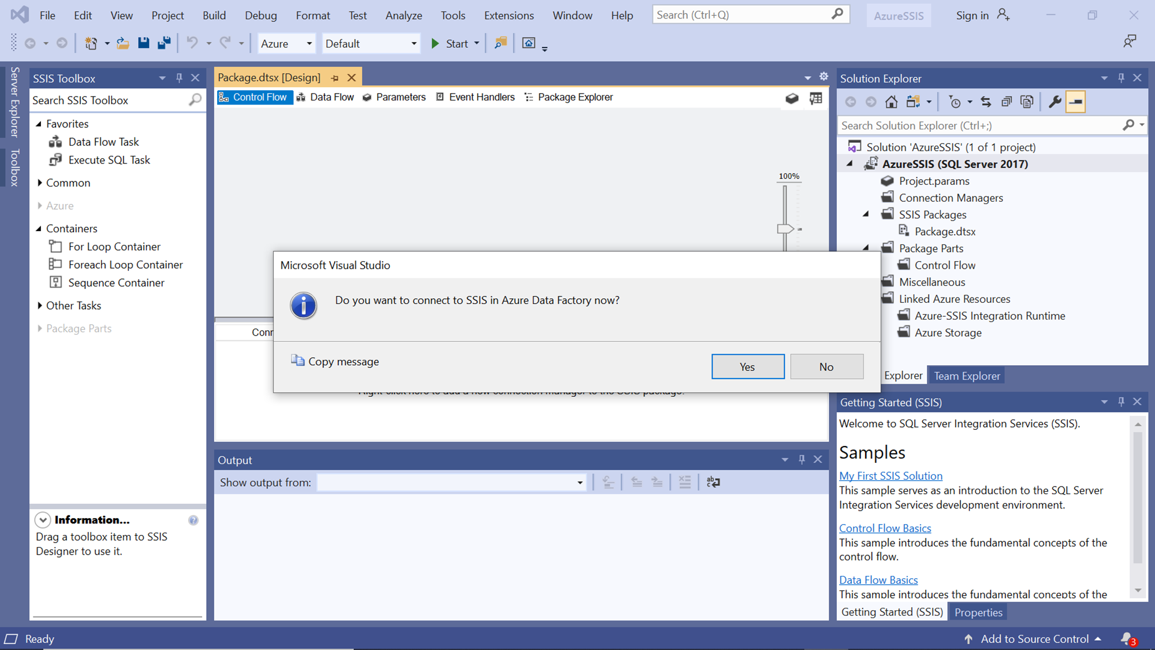Viewport: 1155px width, 650px height.
Task: Expand the Common group in the SSIS Toolbox
Action: 40,183
